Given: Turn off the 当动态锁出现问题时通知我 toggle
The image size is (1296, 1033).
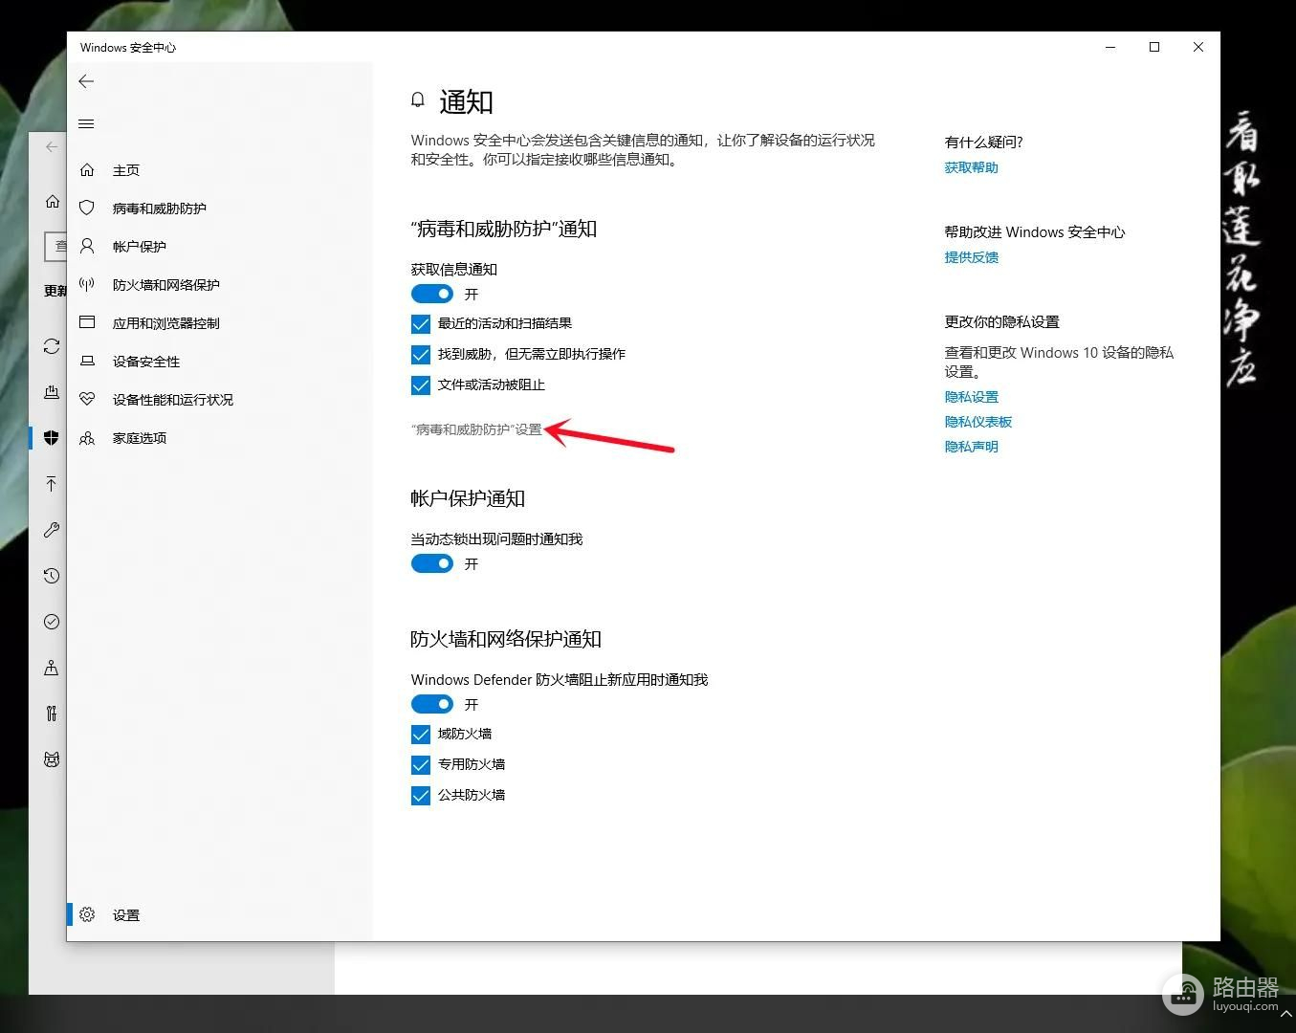Looking at the screenshot, I should point(432,563).
